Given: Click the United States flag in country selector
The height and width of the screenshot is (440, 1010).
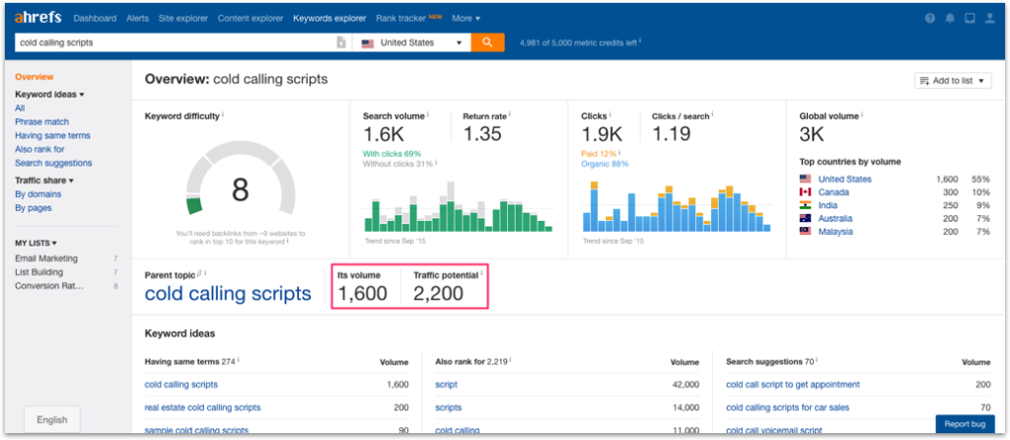Looking at the screenshot, I should point(368,43).
